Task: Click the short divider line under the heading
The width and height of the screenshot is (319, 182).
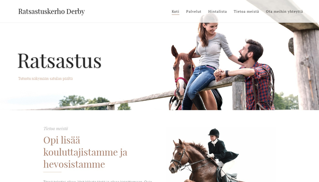Action: [52, 172]
